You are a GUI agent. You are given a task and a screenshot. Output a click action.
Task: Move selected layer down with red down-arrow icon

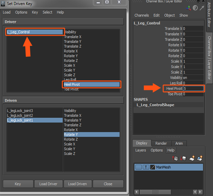(x=184, y=158)
